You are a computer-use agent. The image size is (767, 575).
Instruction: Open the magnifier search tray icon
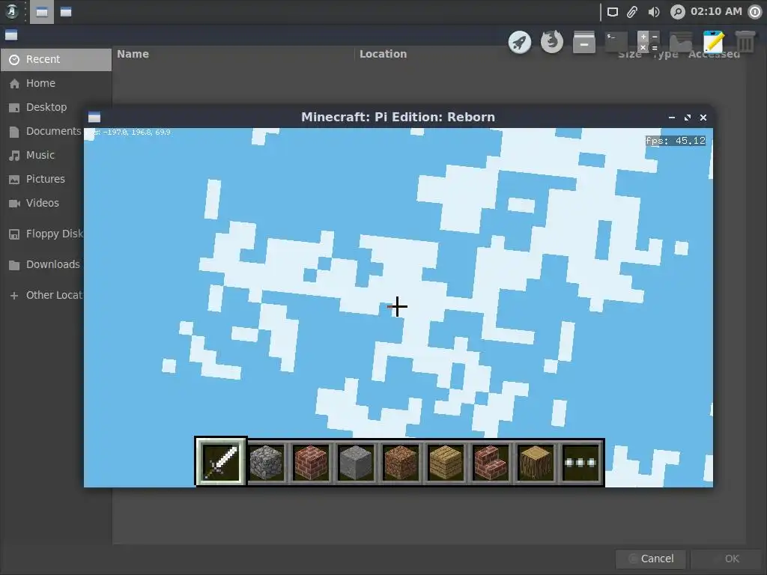pos(677,12)
